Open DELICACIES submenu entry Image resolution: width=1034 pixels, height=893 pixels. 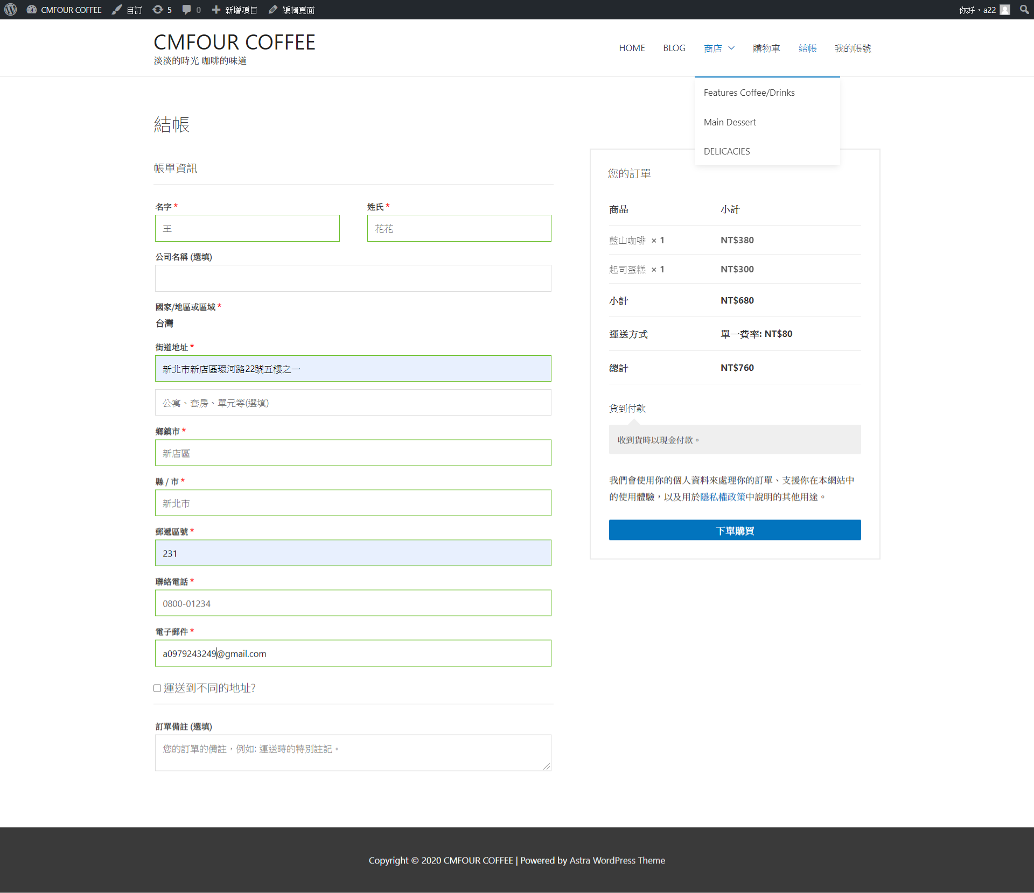pyautogui.click(x=726, y=151)
